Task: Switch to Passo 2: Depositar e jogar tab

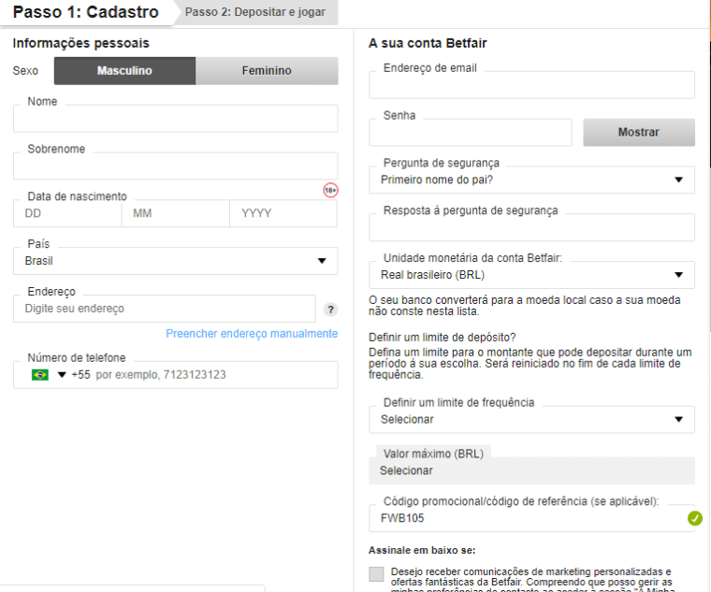Action: click(x=255, y=12)
